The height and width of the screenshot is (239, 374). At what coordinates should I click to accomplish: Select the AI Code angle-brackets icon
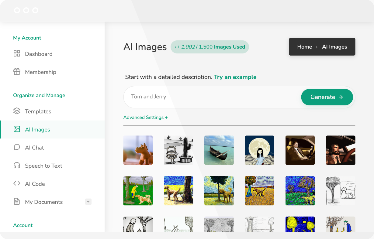pos(17,184)
